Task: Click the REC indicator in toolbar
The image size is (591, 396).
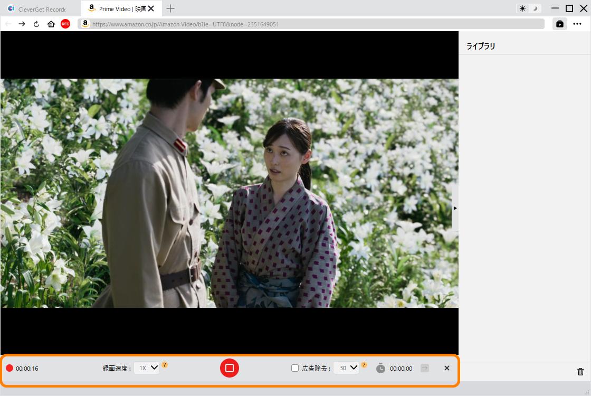Action: (65, 24)
